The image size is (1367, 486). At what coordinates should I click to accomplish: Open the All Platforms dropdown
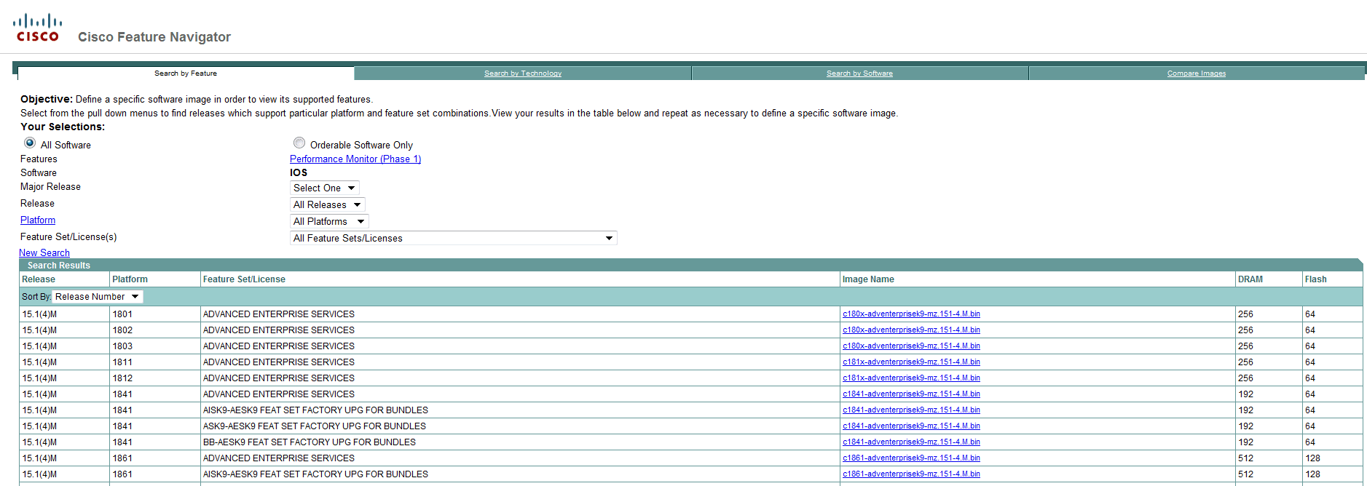[x=329, y=221]
